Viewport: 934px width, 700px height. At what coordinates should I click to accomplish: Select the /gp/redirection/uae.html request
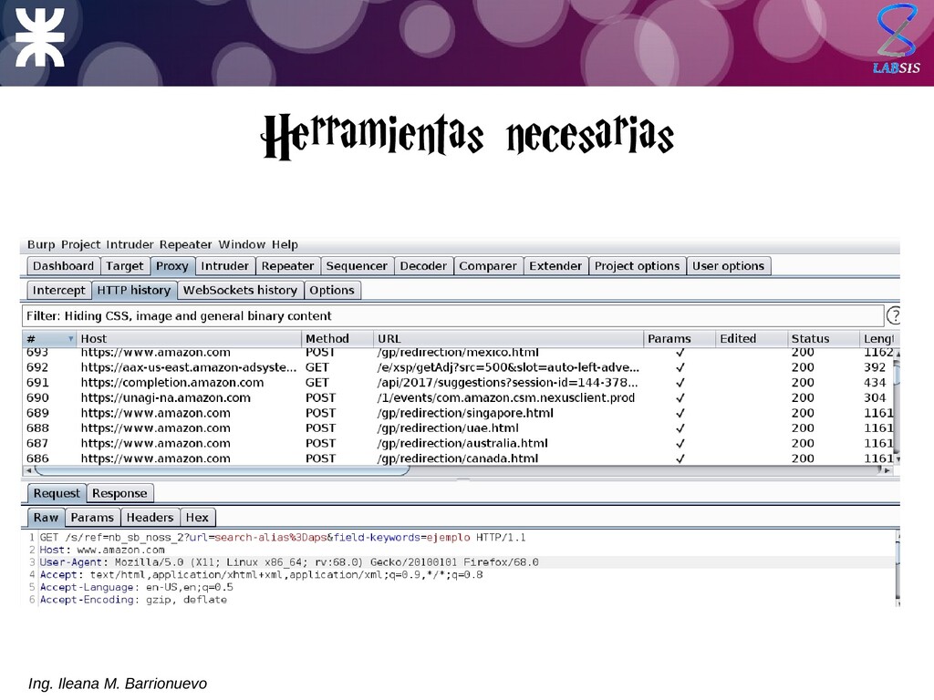click(x=459, y=428)
